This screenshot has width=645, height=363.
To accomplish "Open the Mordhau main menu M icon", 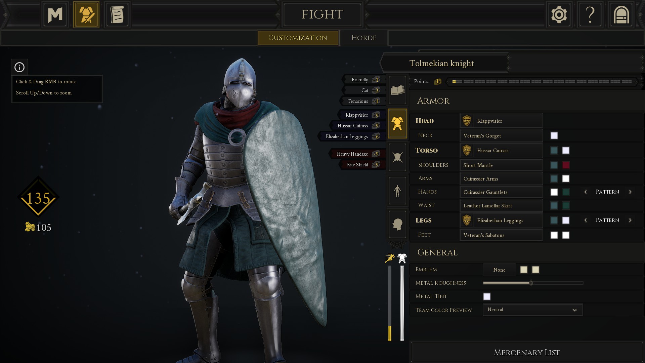I will pos(55,14).
